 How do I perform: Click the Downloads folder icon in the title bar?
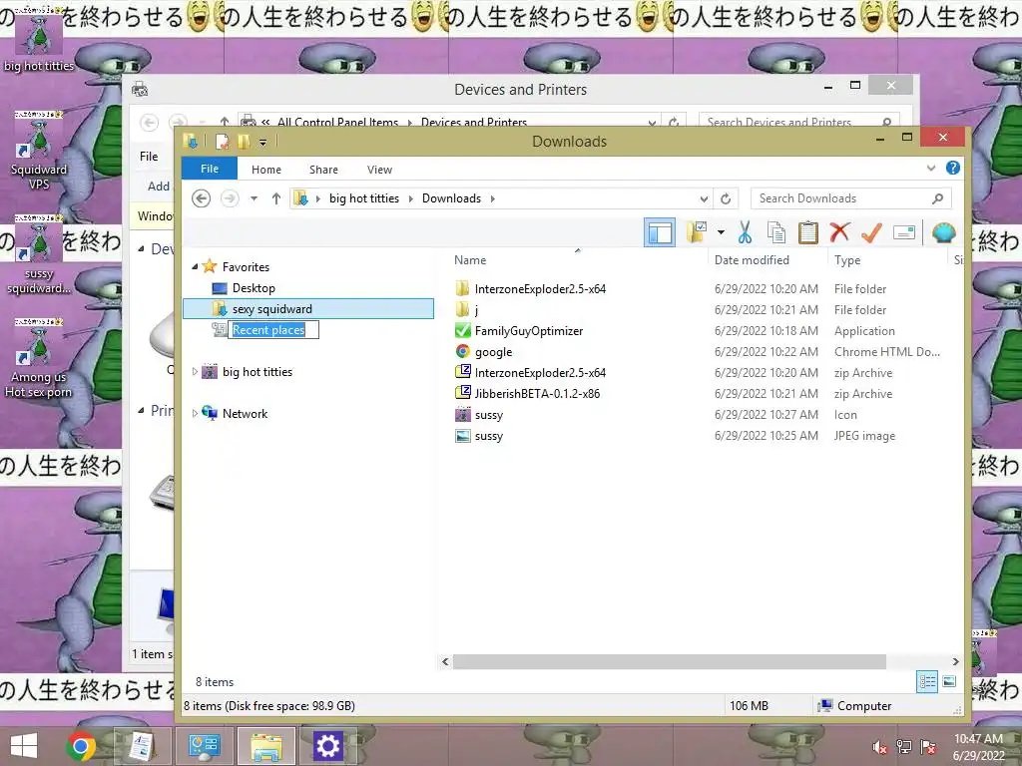pos(191,142)
